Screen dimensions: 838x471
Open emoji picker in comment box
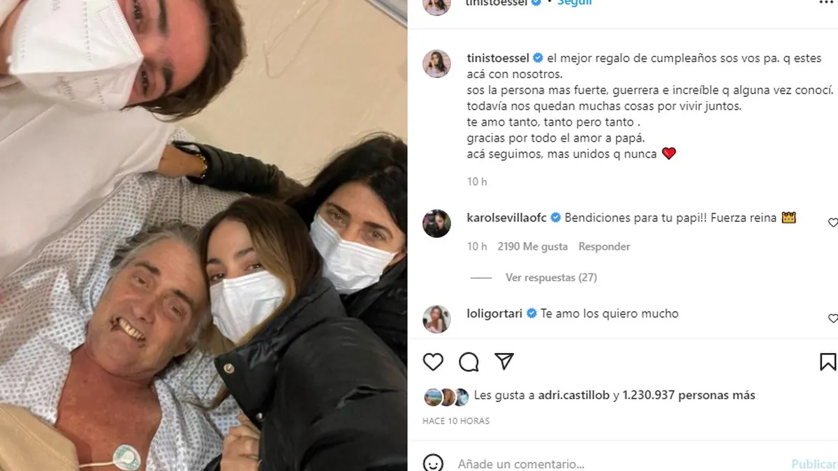[x=434, y=463]
